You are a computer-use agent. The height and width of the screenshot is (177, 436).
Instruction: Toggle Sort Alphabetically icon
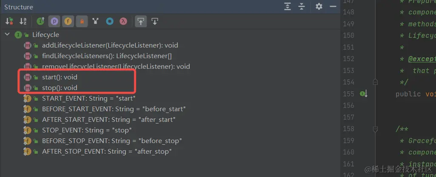click(x=23, y=21)
